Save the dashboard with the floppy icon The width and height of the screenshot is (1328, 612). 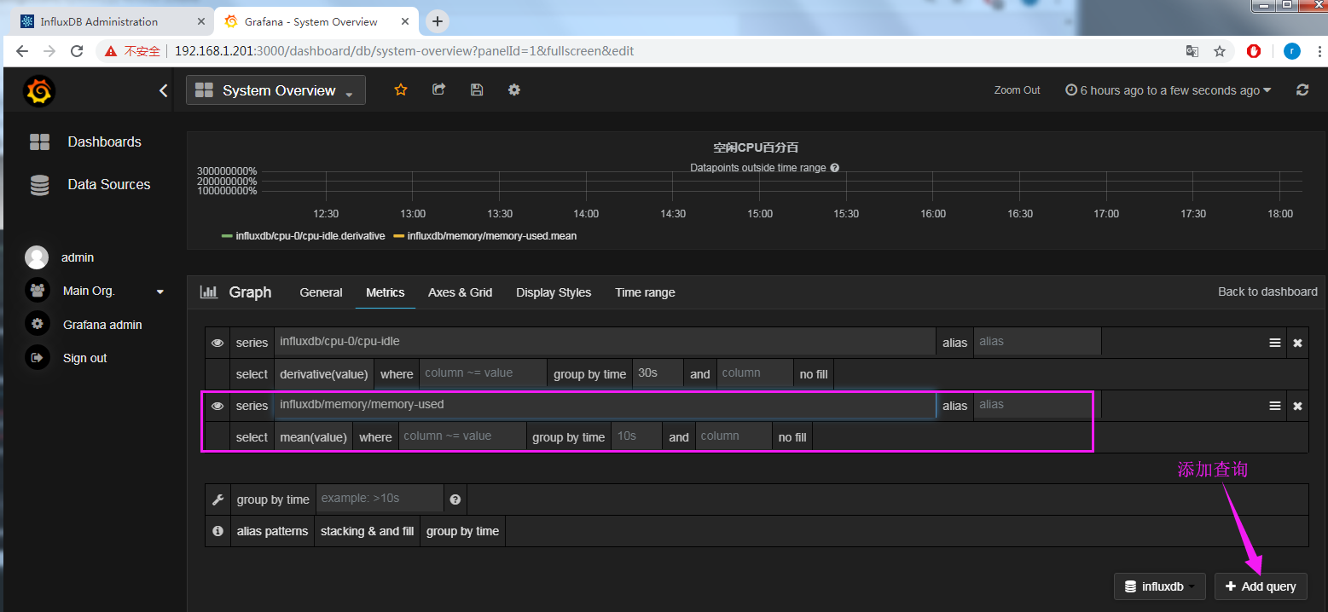click(476, 89)
